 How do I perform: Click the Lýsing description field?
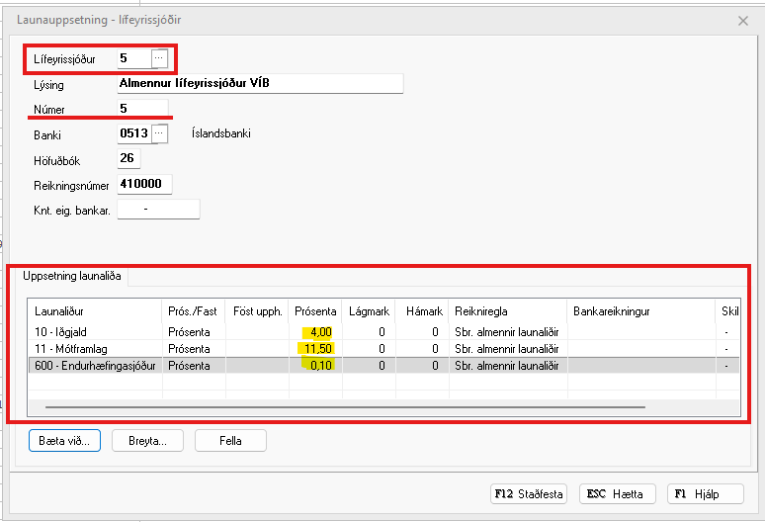[x=260, y=83]
